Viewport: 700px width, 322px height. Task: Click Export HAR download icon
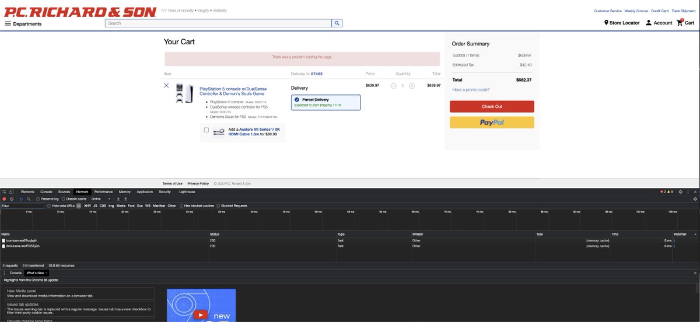coord(125,199)
